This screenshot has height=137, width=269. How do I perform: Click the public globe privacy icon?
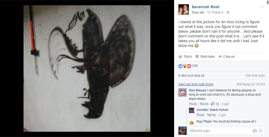(228, 12)
